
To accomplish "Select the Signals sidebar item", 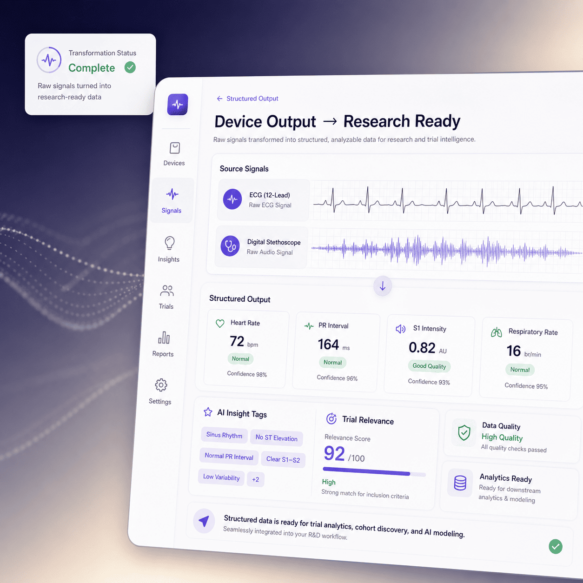I will 172,200.
